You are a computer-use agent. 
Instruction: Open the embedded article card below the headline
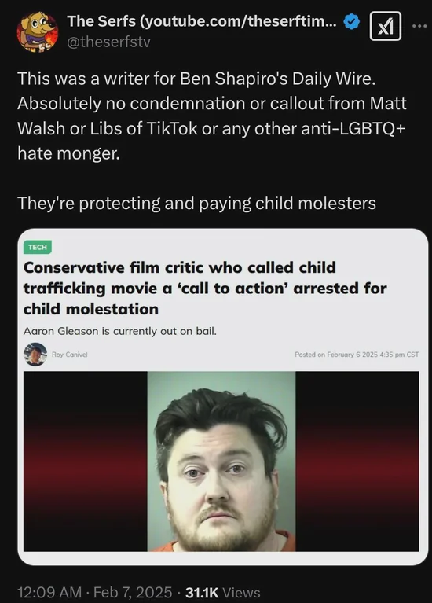(222, 397)
